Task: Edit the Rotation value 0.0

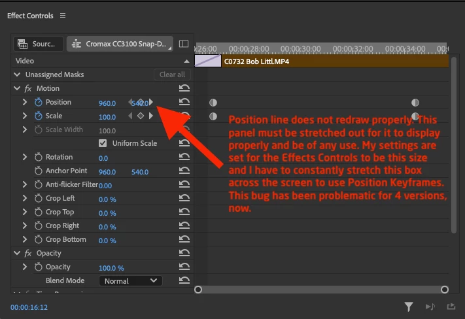Action: (x=103, y=158)
